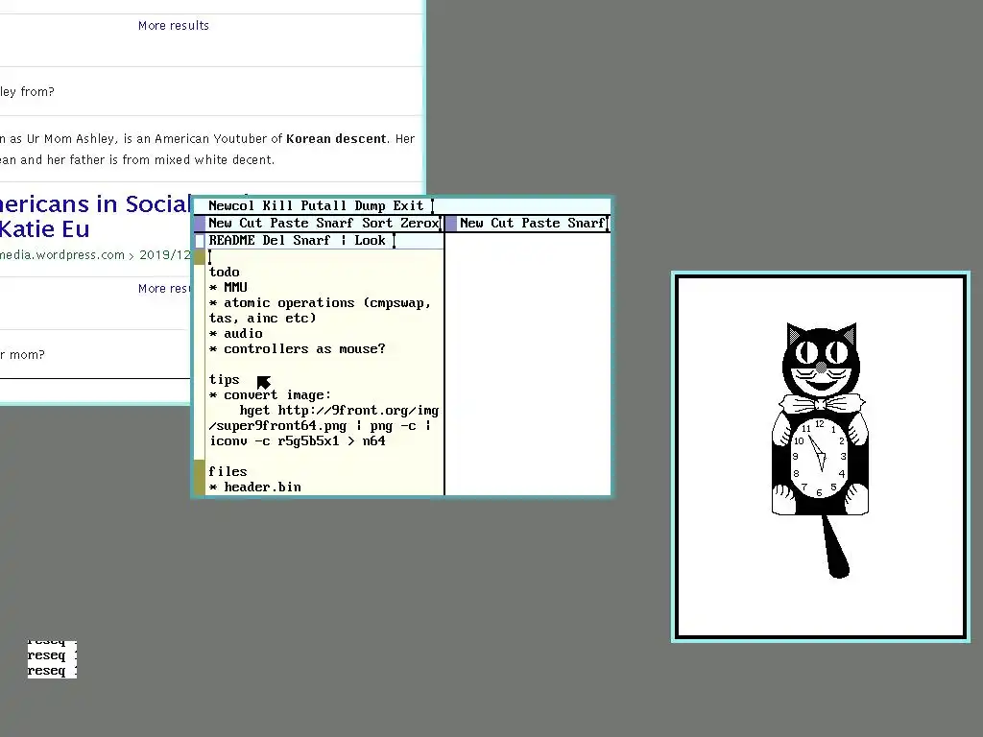
Task: Click Cut in the right column tag
Action: 502,223
